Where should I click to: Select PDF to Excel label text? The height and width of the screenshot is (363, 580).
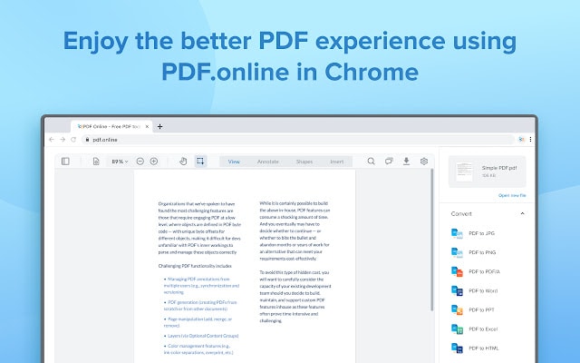[483, 329]
